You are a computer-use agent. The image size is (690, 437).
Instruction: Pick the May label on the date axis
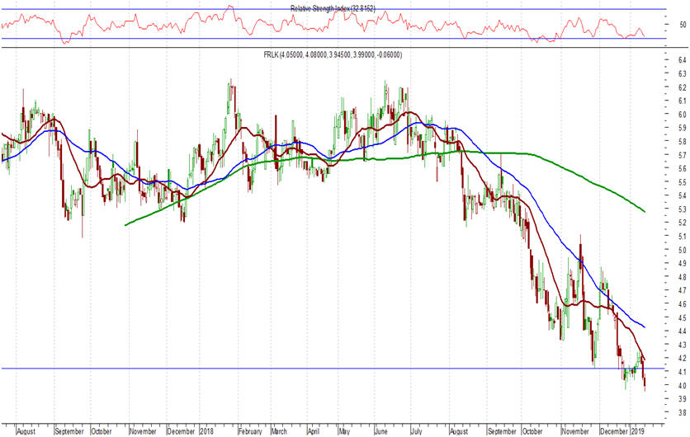[x=344, y=430]
